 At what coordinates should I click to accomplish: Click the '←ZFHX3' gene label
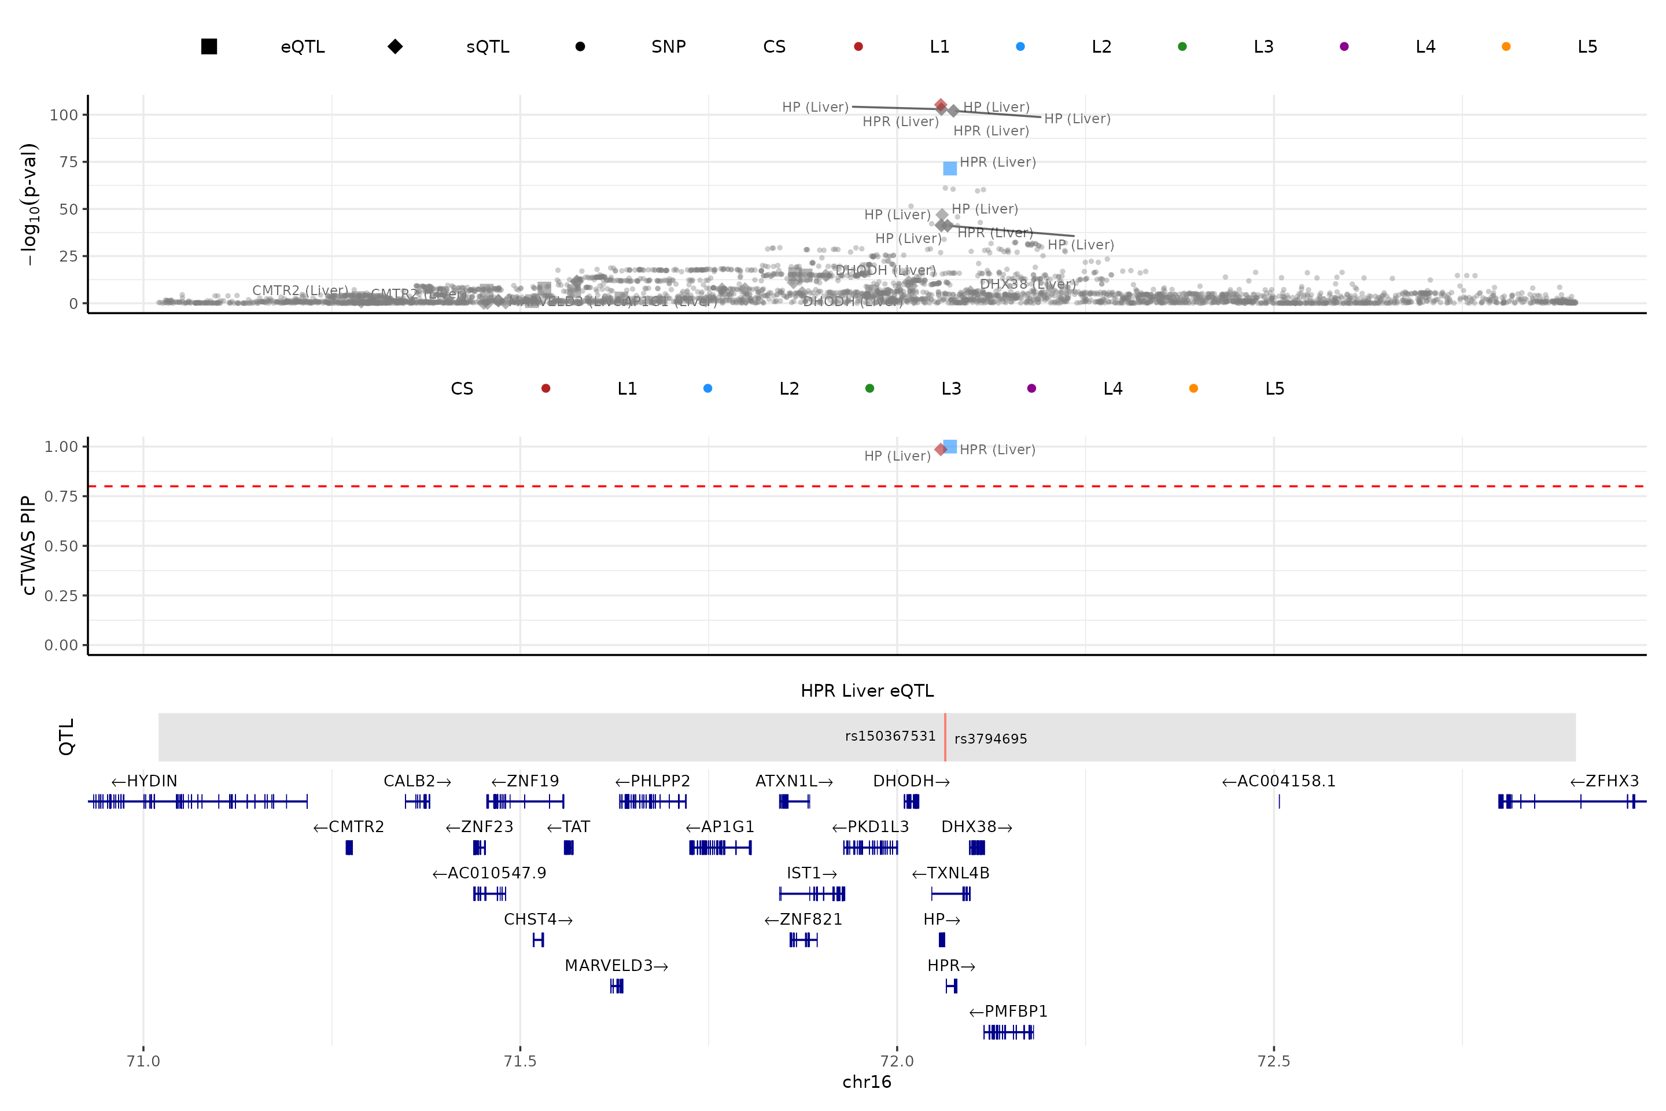coord(1604,782)
